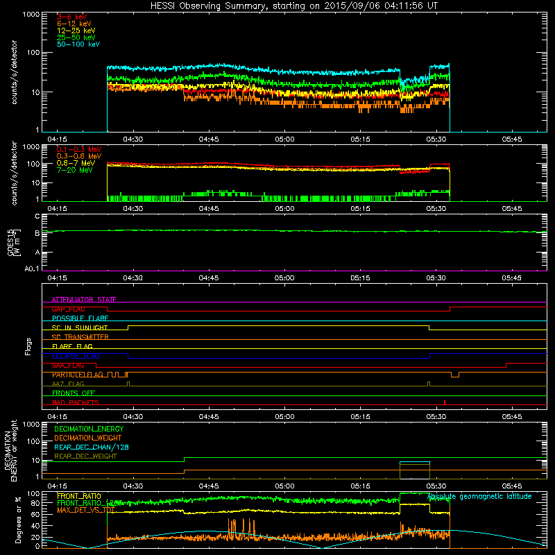Click the green 25-50 keV legend label
Viewport: 555px width, 555px height.
tap(76, 37)
